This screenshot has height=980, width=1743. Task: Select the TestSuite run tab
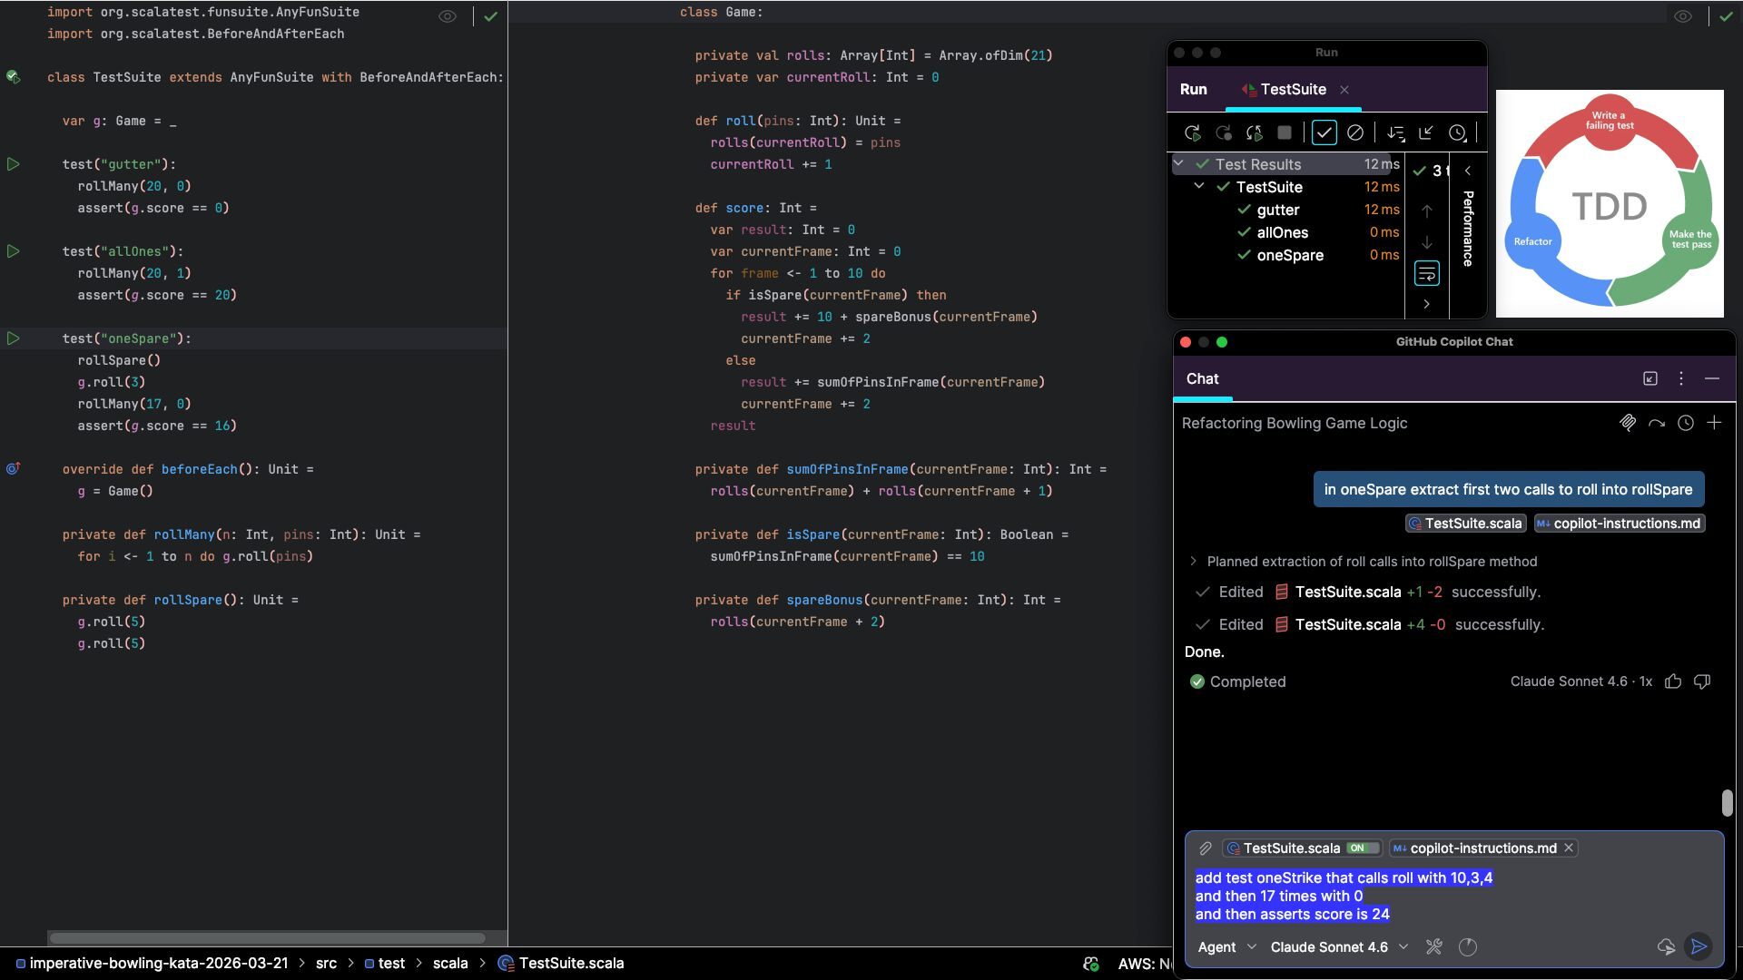pos(1292,90)
